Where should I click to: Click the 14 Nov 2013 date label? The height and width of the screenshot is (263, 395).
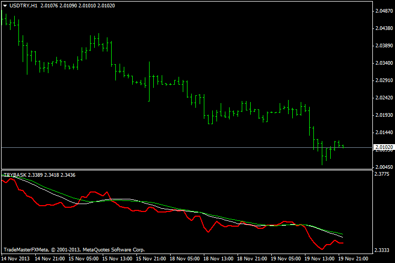[x=15, y=259]
